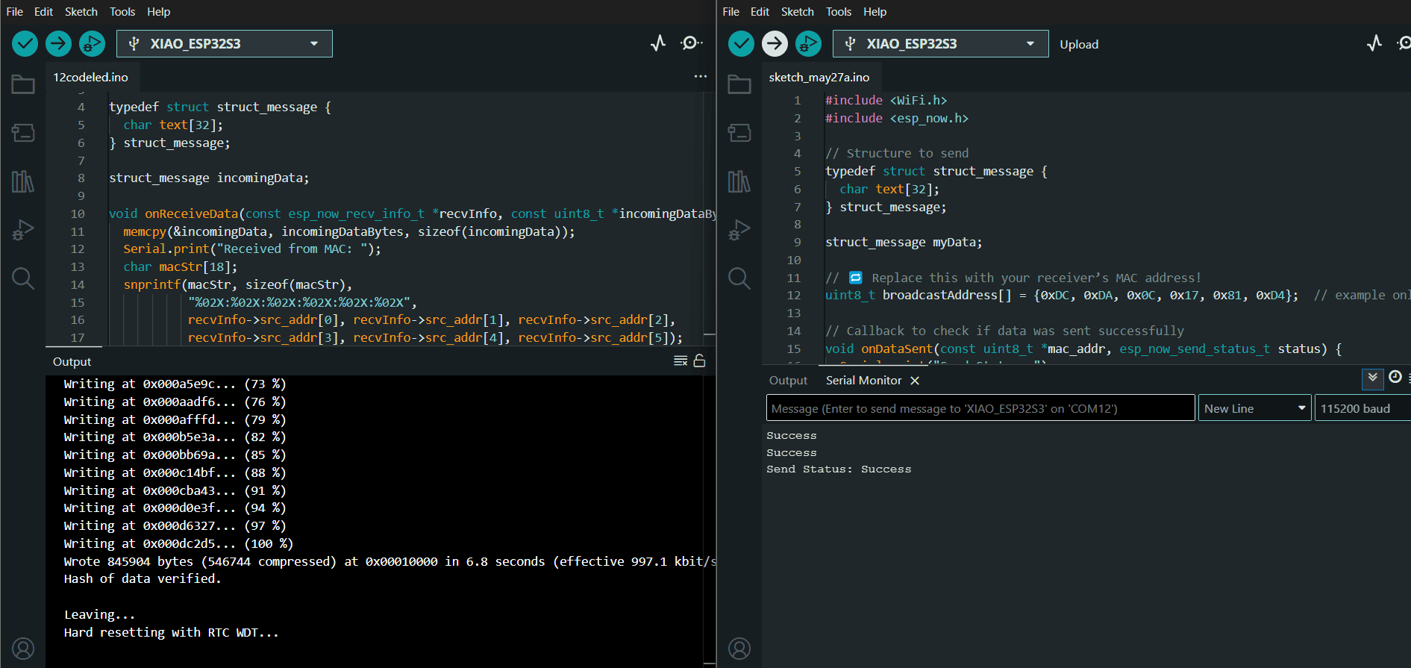Image resolution: width=1411 pixels, height=668 pixels.
Task: Click 'struct_message incomingData;' code line
Action: pyautogui.click(x=209, y=178)
